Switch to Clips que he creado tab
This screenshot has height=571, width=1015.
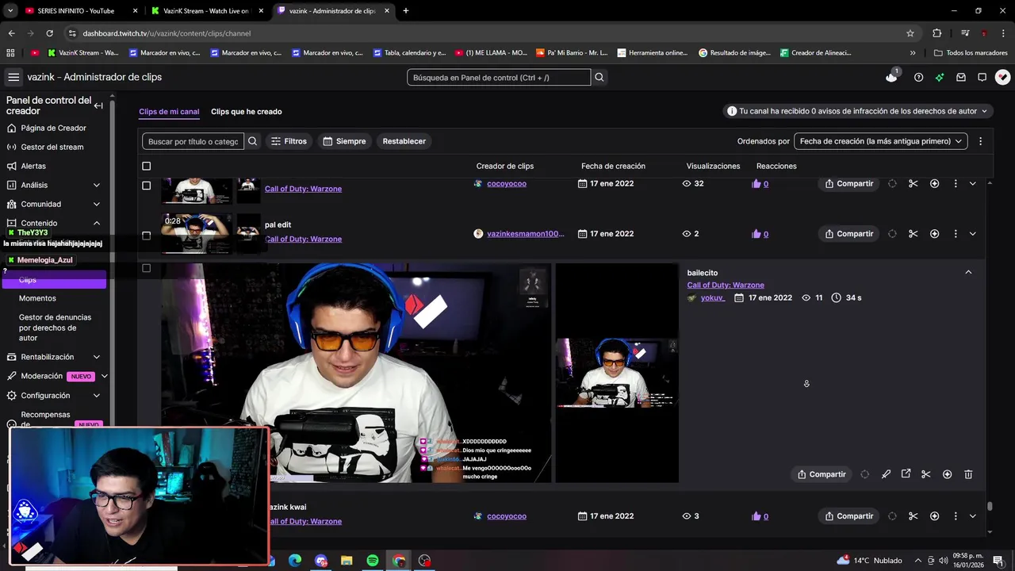click(x=247, y=112)
